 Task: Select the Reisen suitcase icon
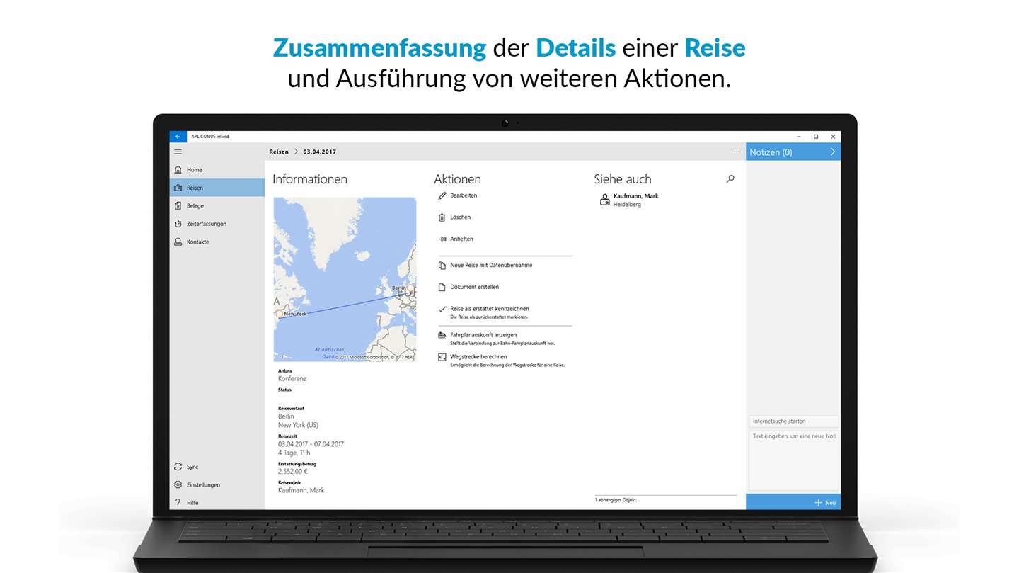point(178,188)
